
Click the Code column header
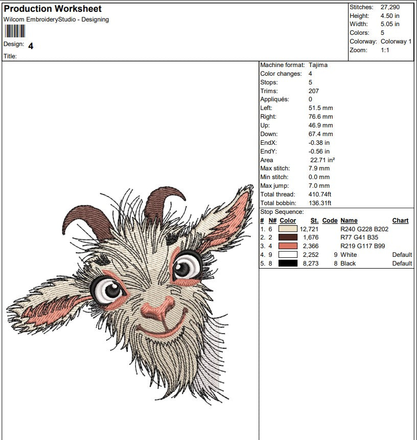[330, 221]
